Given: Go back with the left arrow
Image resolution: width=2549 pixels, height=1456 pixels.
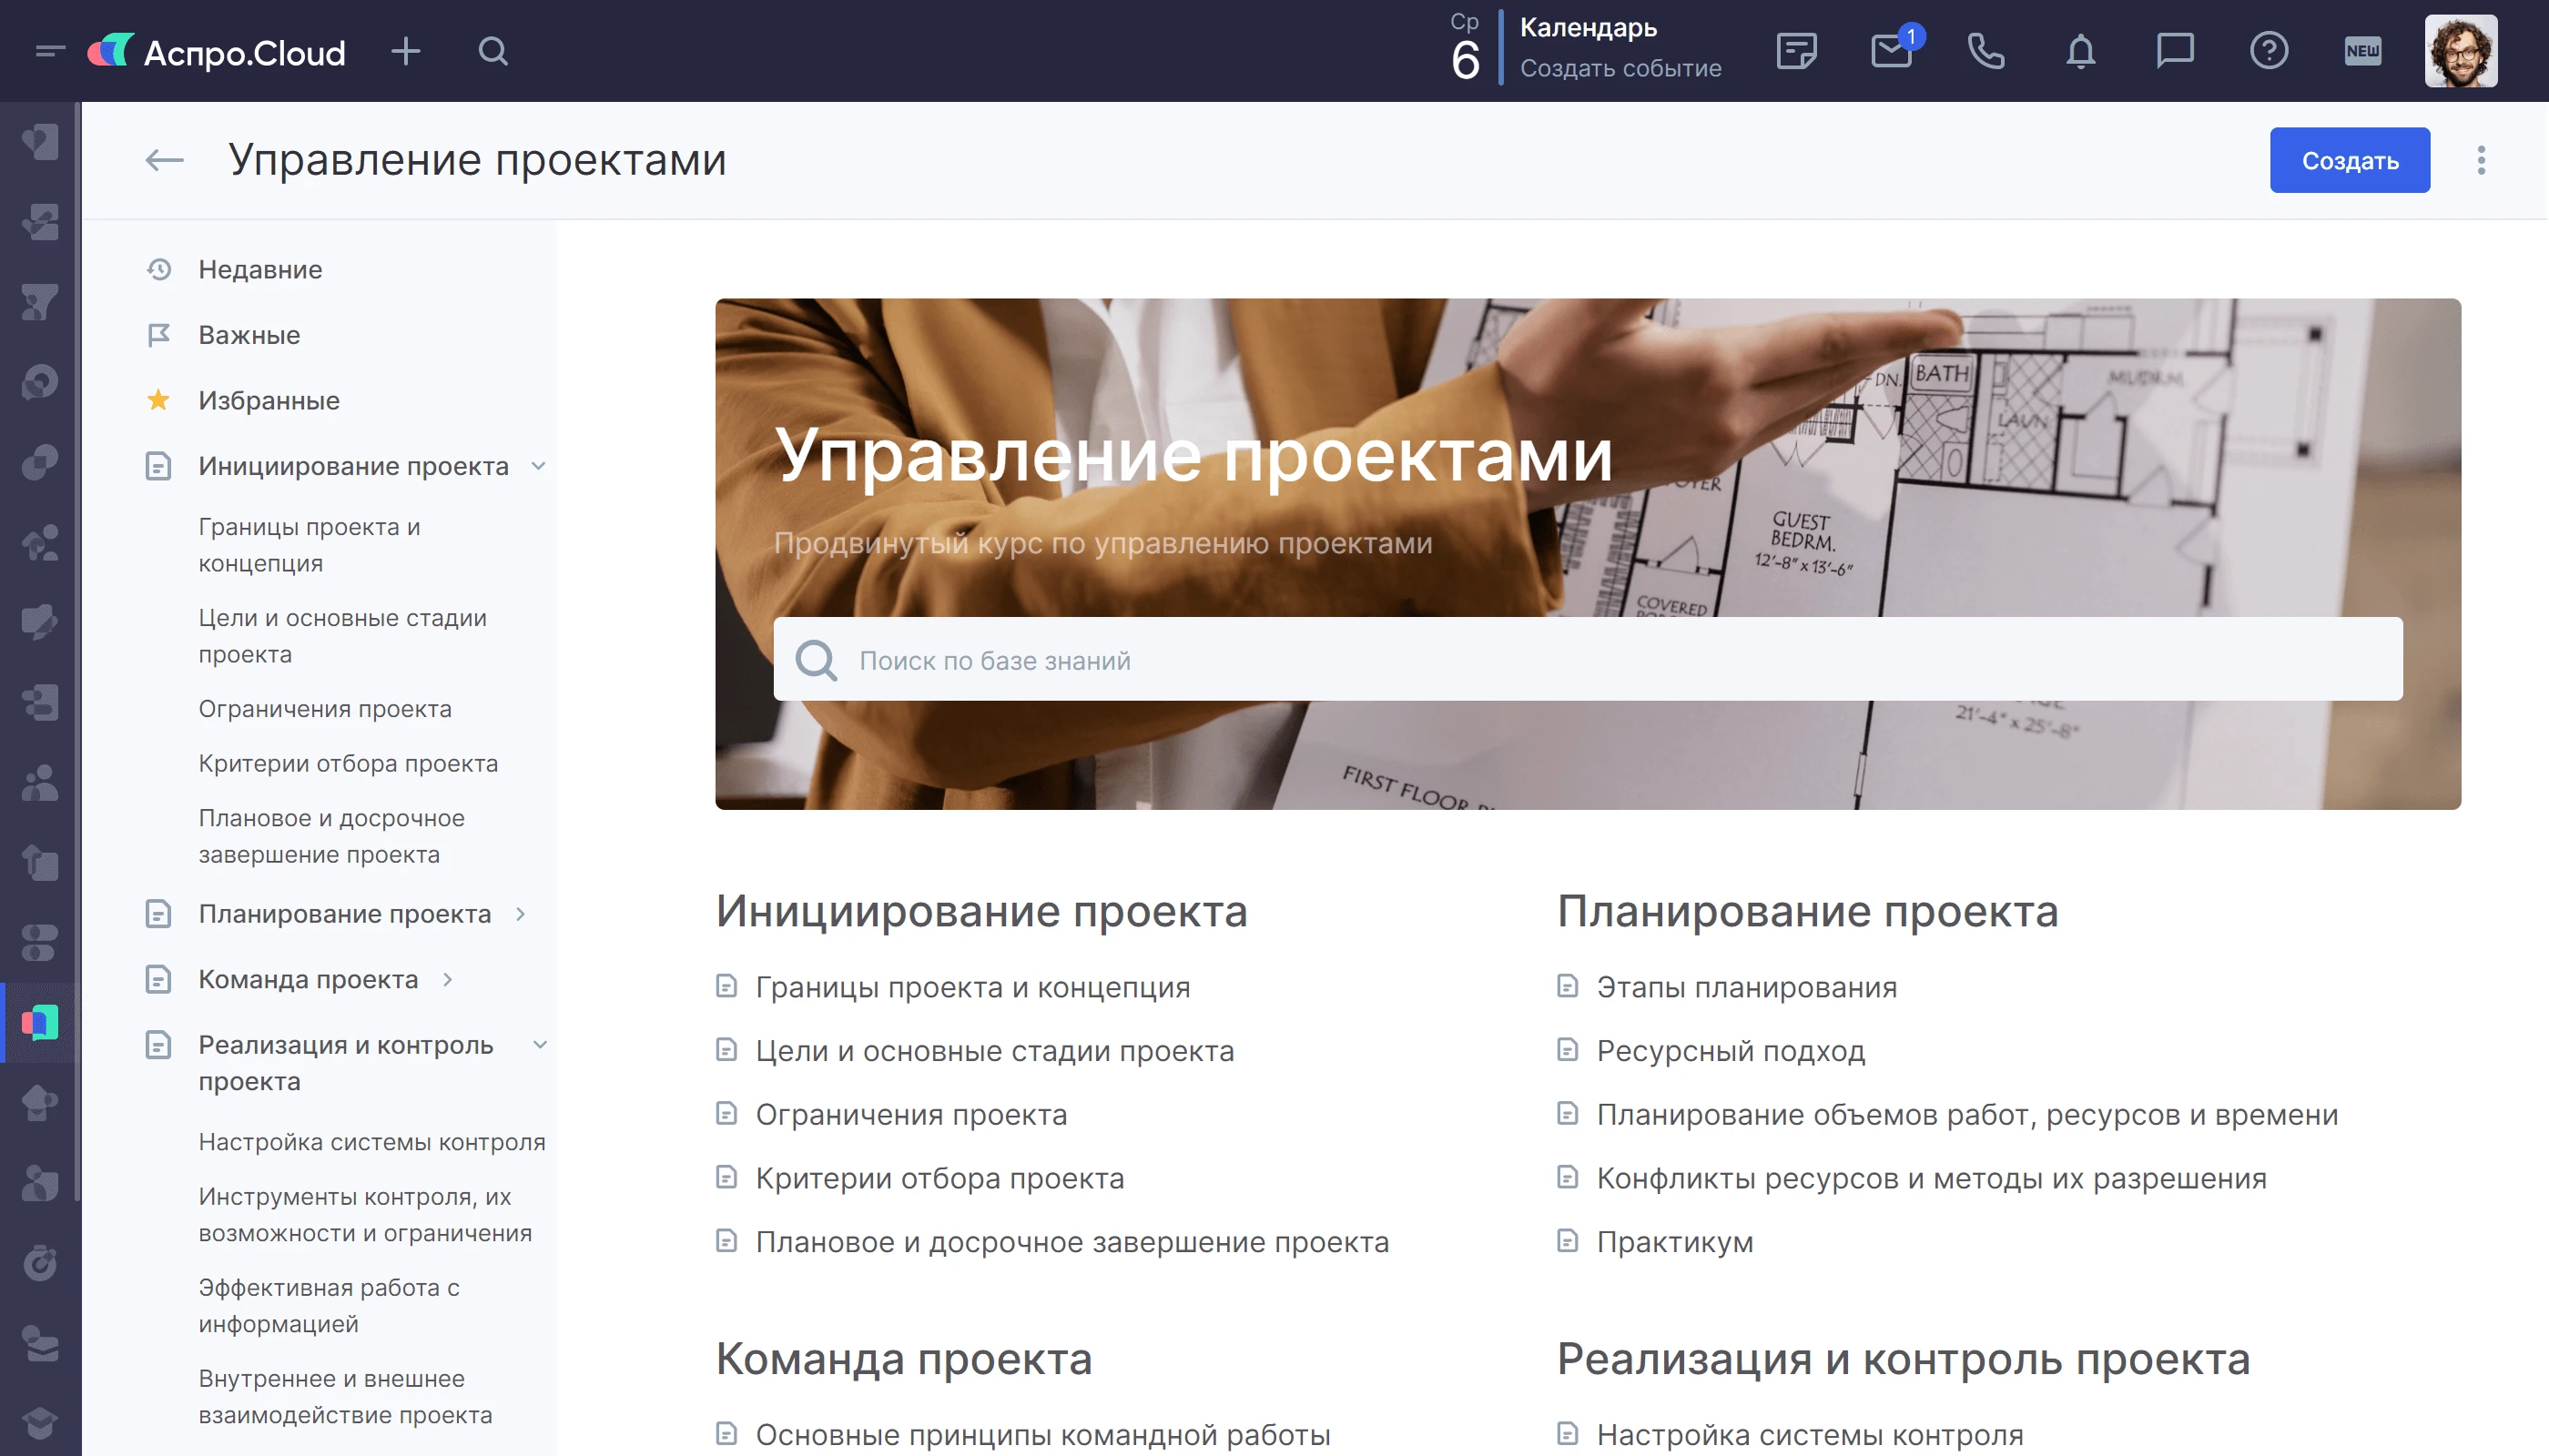Looking at the screenshot, I should tap(164, 160).
